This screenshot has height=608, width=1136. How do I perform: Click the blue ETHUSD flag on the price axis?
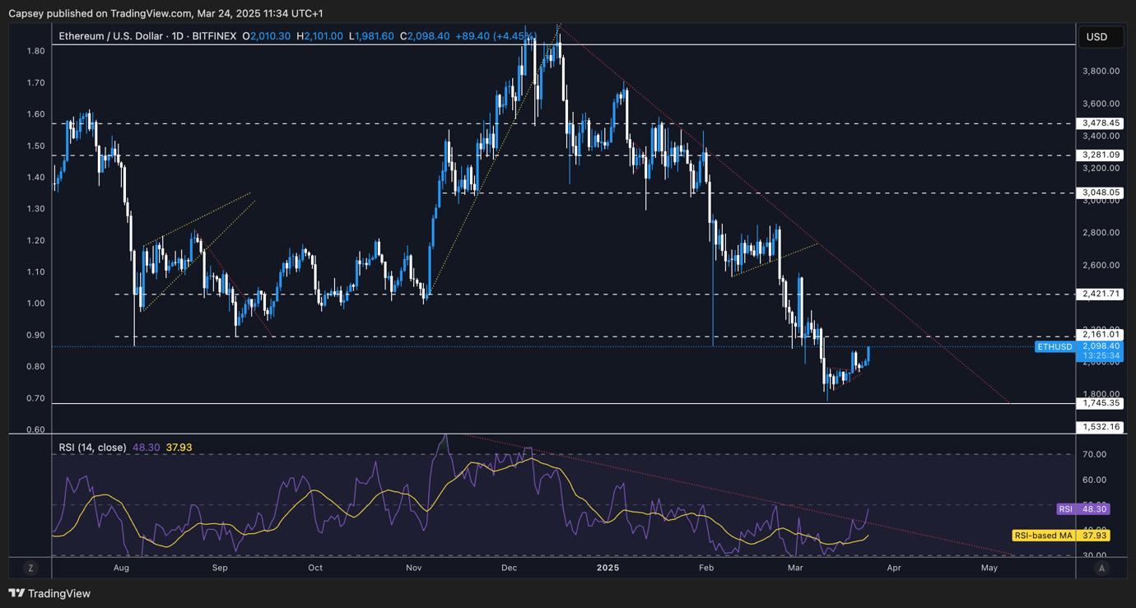1055,346
